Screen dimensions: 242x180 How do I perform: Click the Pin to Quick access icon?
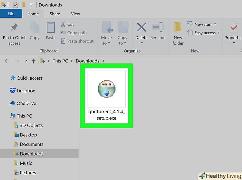pos(14,28)
